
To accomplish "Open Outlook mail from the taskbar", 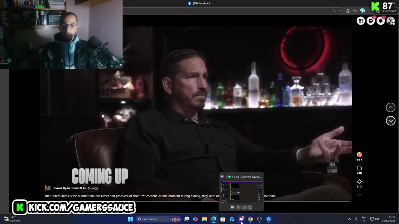I will tap(232, 219).
